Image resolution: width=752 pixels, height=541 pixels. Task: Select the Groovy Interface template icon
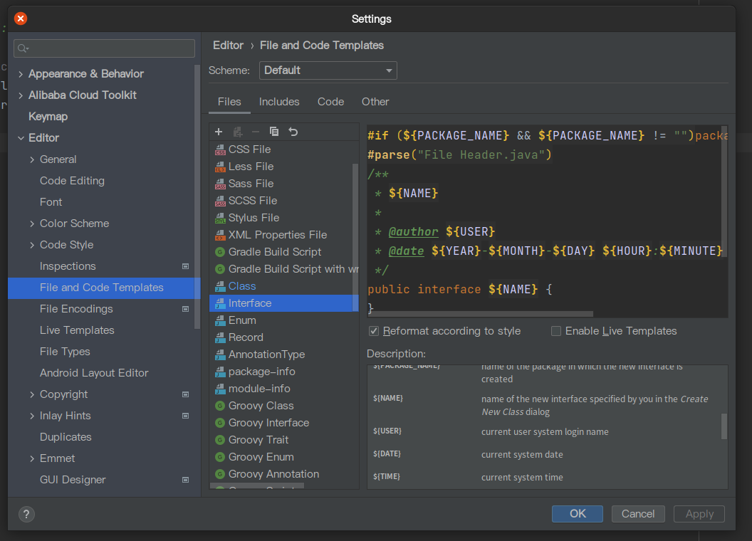(x=220, y=423)
